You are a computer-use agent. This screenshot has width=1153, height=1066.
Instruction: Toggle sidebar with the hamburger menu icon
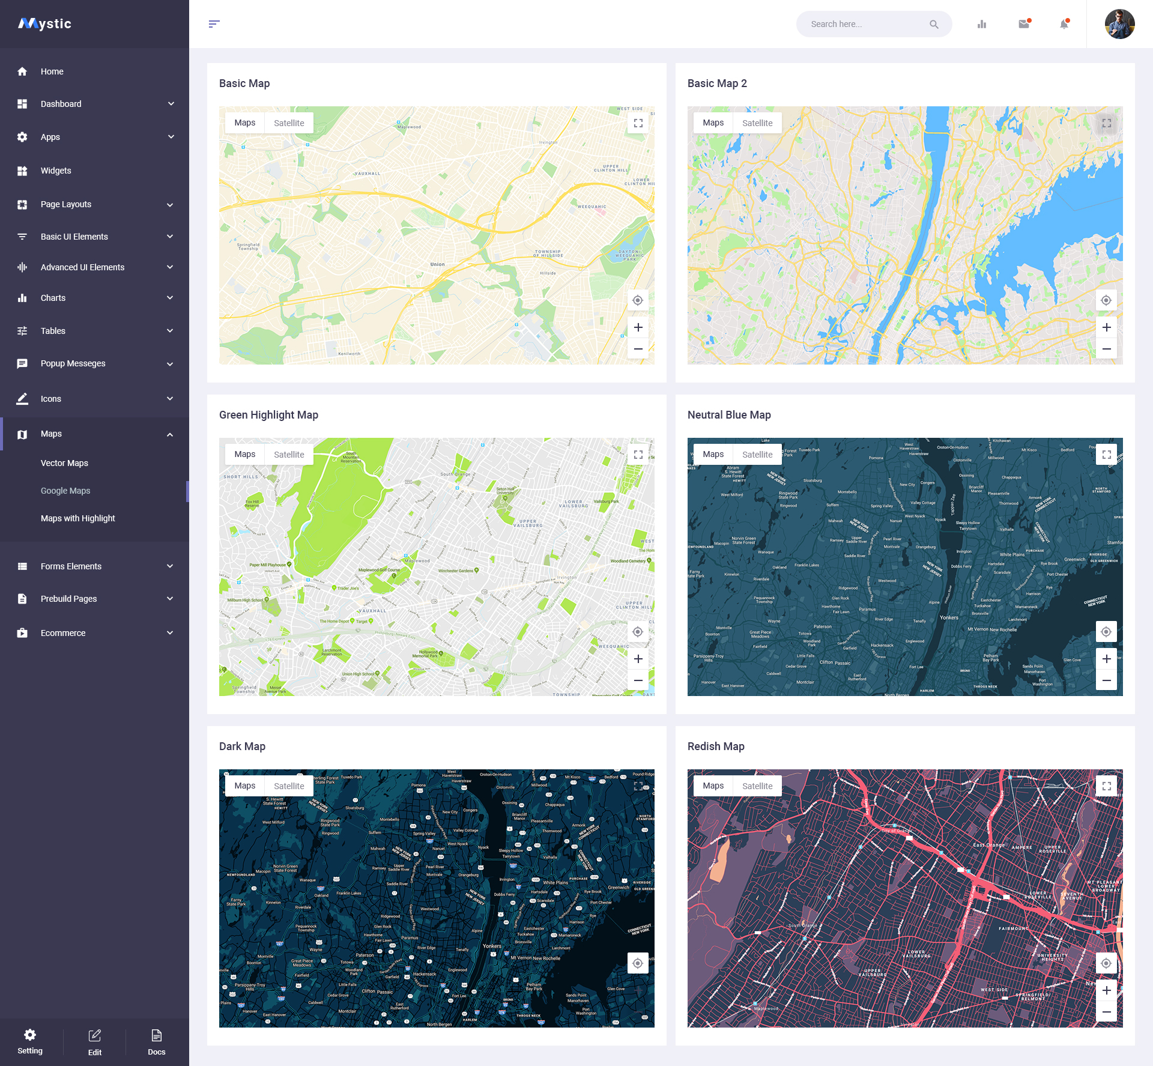point(214,24)
